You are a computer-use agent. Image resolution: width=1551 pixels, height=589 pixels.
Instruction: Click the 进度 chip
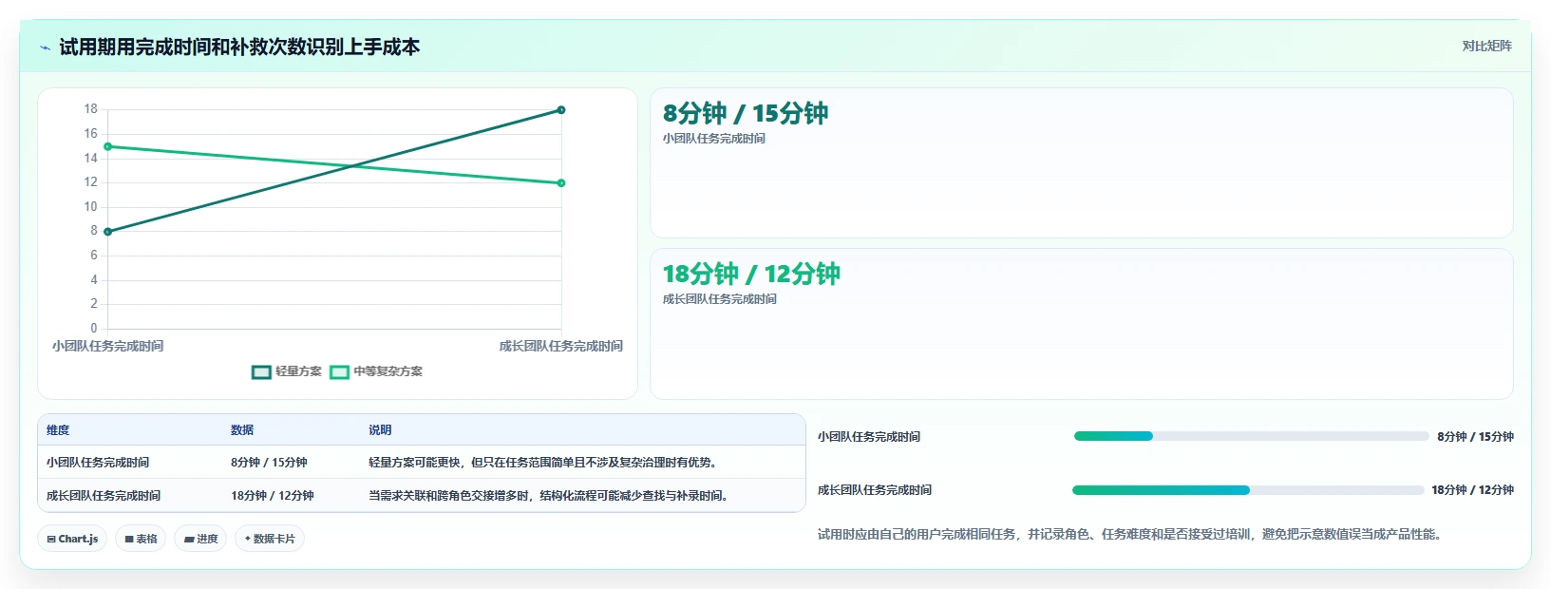point(200,539)
